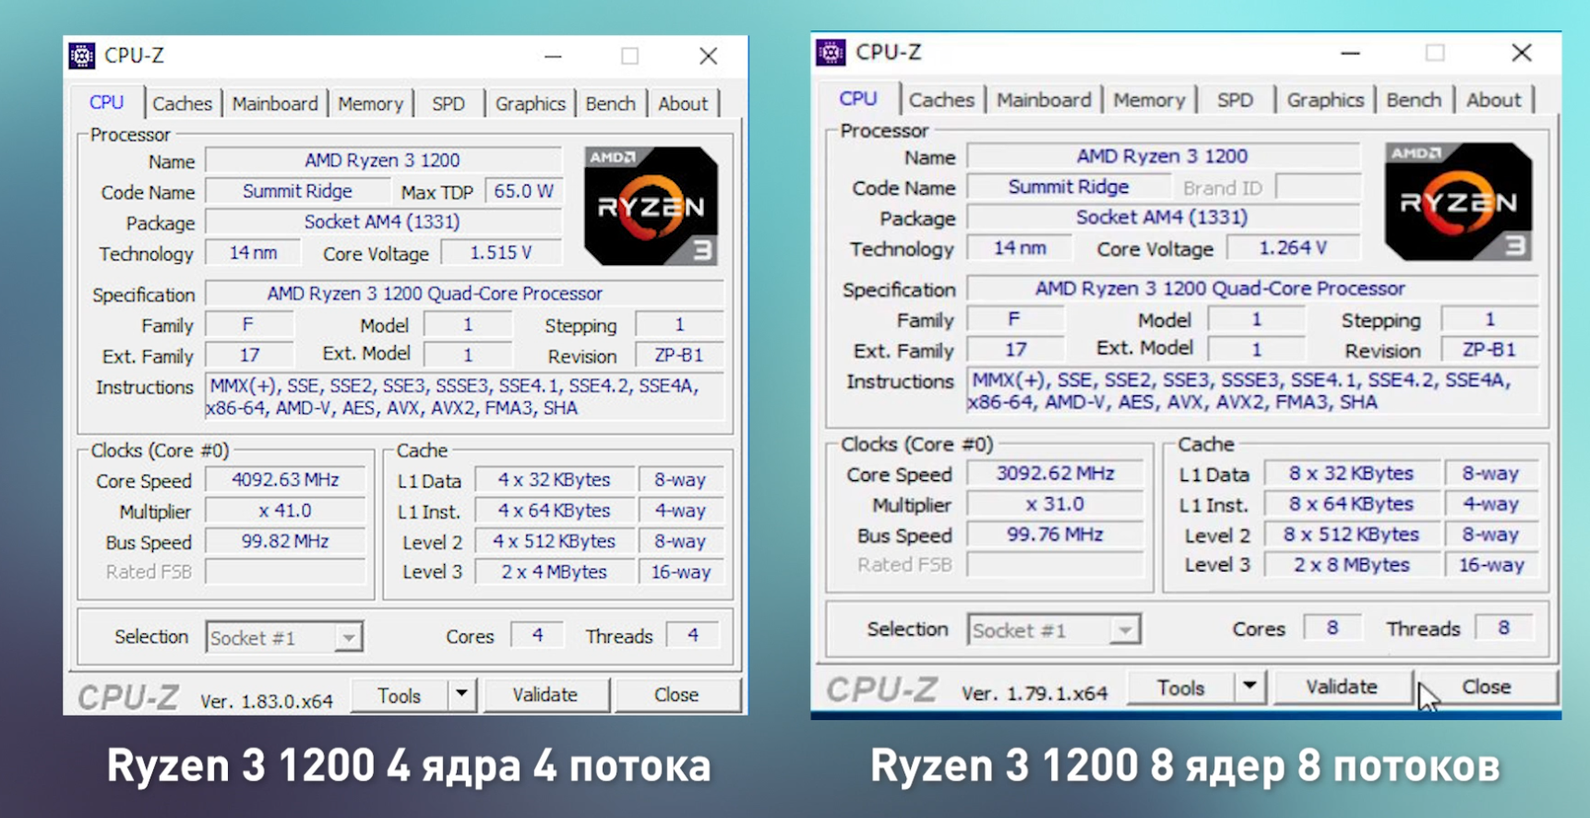Click Close button in right CPU-Z window
Screen dimensions: 1590x818
click(1487, 687)
